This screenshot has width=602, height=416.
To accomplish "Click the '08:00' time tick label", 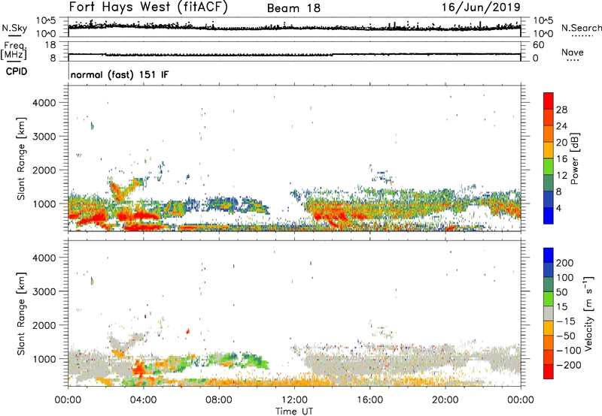I will pos(219,400).
